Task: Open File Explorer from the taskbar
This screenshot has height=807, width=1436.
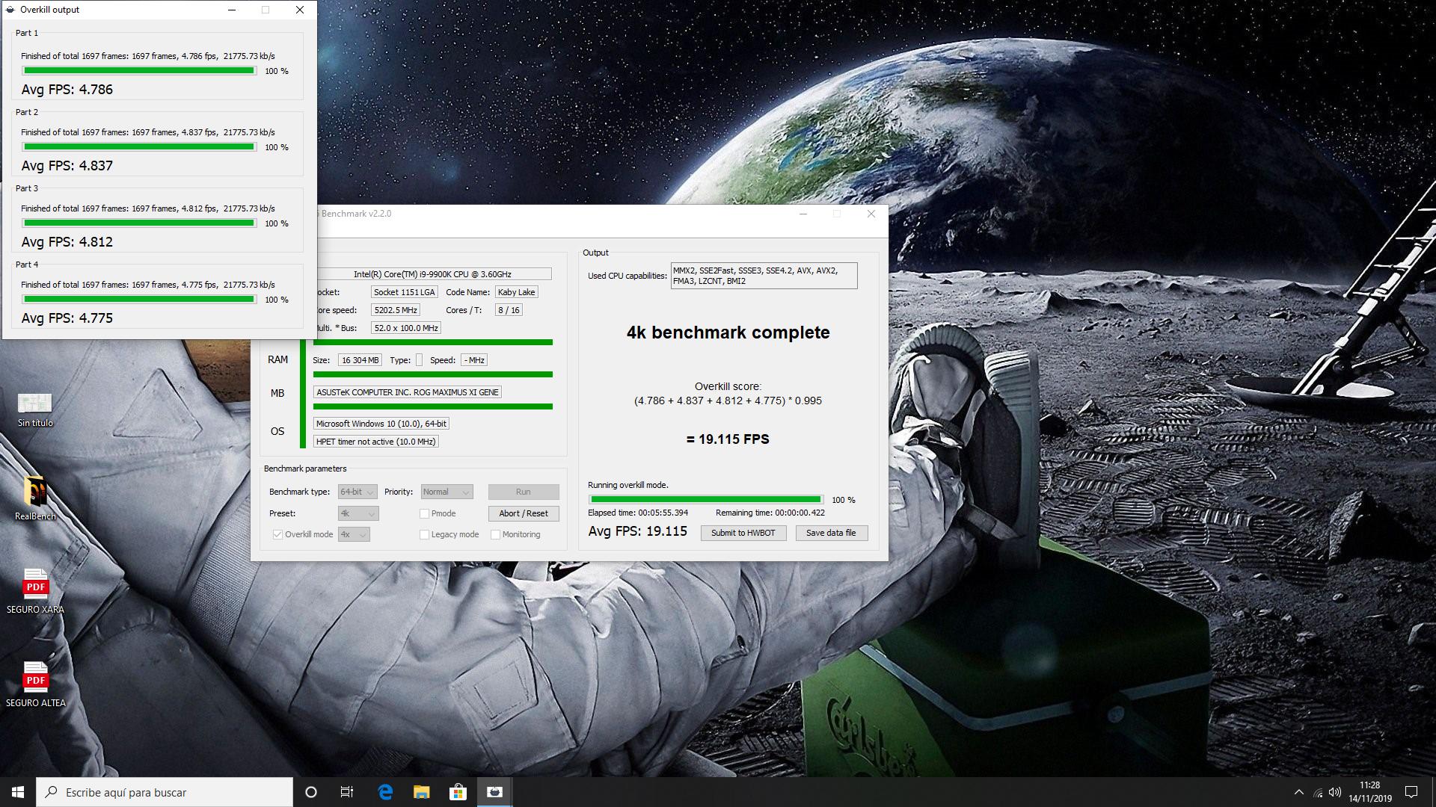Action: point(422,792)
